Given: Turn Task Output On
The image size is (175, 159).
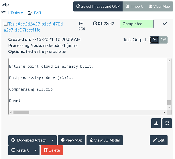Looking at the screenshot, I should pyautogui.click(x=154, y=40).
